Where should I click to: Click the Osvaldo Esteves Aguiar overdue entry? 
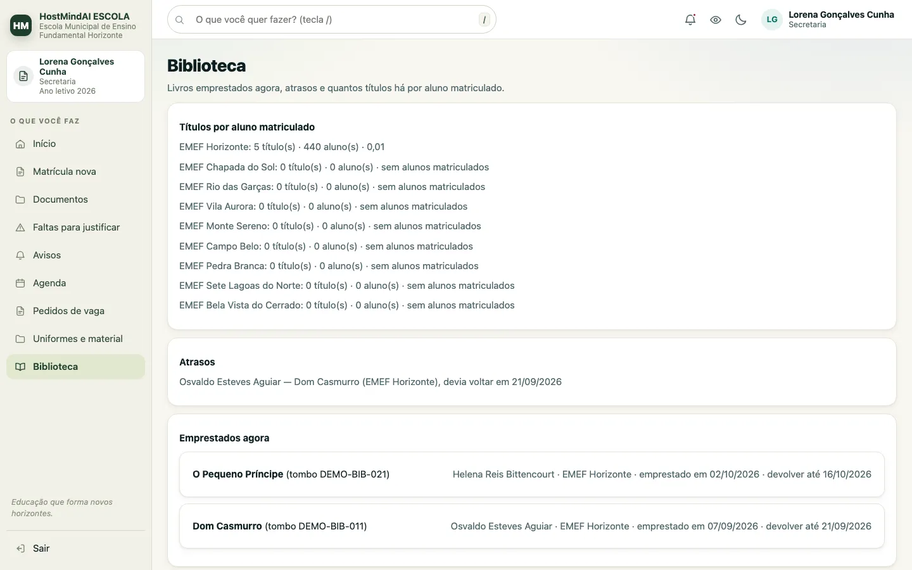(x=370, y=382)
